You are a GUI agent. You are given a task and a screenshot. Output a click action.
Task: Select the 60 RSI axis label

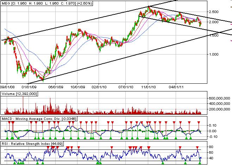(x=211, y=152)
